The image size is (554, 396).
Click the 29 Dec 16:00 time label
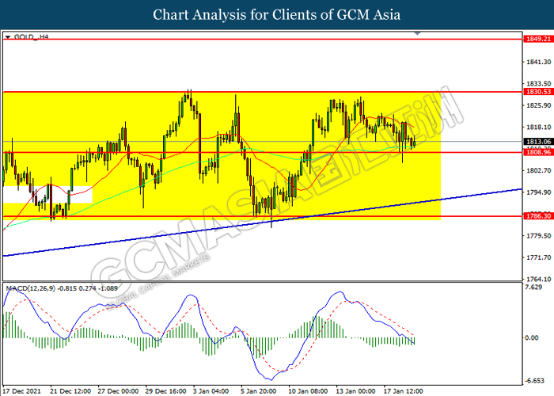point(165,391)
